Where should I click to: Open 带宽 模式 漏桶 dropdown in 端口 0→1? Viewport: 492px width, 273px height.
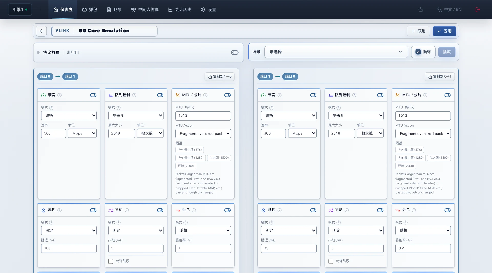tap(69, 115)
